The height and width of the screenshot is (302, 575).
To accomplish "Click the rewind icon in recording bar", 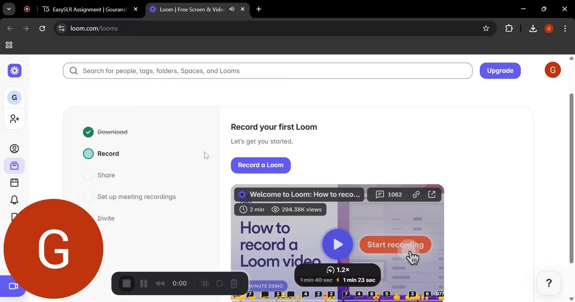I will click(160, 284).
